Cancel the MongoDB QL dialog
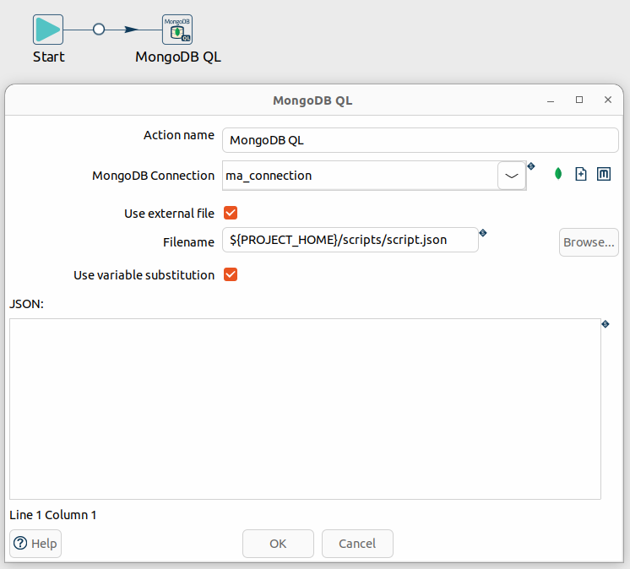The width and height of the screenshot is (630, 569). (357, 544)
